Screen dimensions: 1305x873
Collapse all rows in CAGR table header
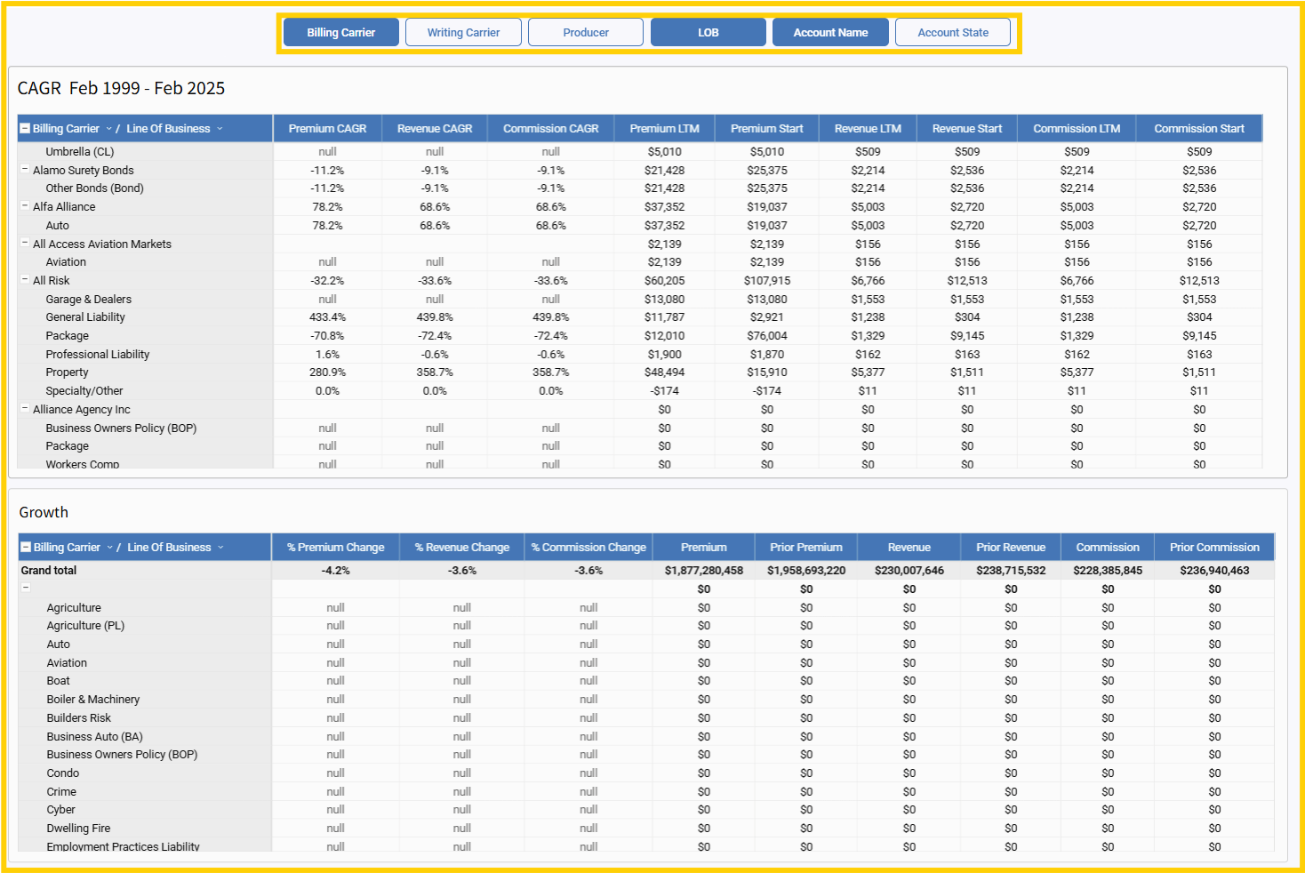tap(25, 129)
